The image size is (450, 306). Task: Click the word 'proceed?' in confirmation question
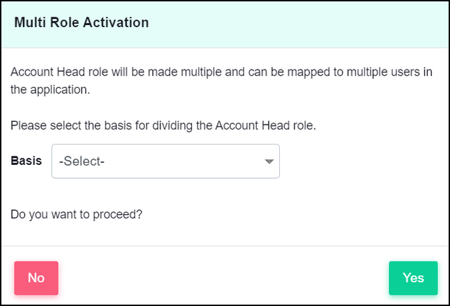click(x=117, y=214)
